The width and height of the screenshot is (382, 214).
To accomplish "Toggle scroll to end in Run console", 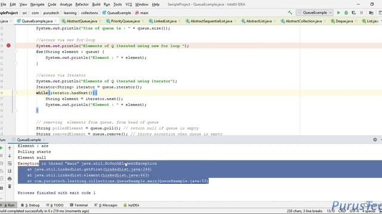I will pyautogui.click(x=10, y=171).
